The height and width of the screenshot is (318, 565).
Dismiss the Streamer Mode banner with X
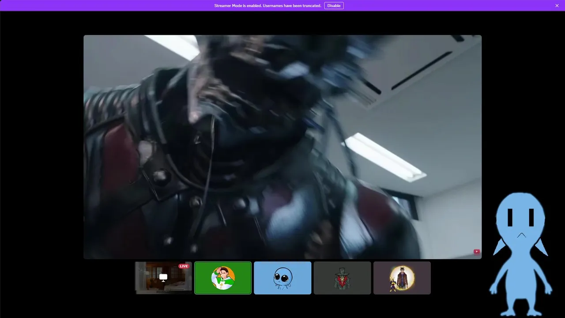click(557, 6)
